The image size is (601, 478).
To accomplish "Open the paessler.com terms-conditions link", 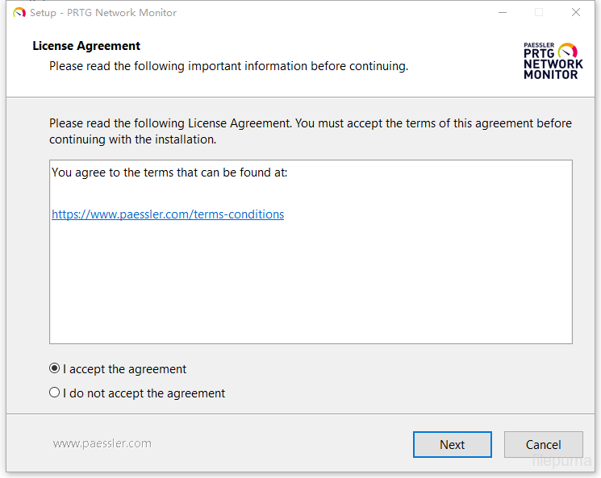I will (168, 214).
